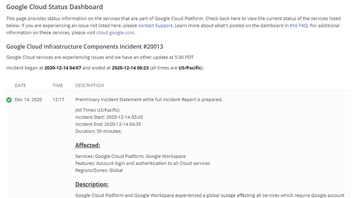Click the underlined Affected heading
The height and width of the screenshot is (198, 352).
click(88, 145)
